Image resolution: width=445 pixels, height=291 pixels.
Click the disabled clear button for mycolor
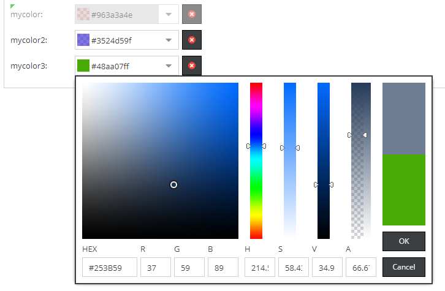click(192, 14)
